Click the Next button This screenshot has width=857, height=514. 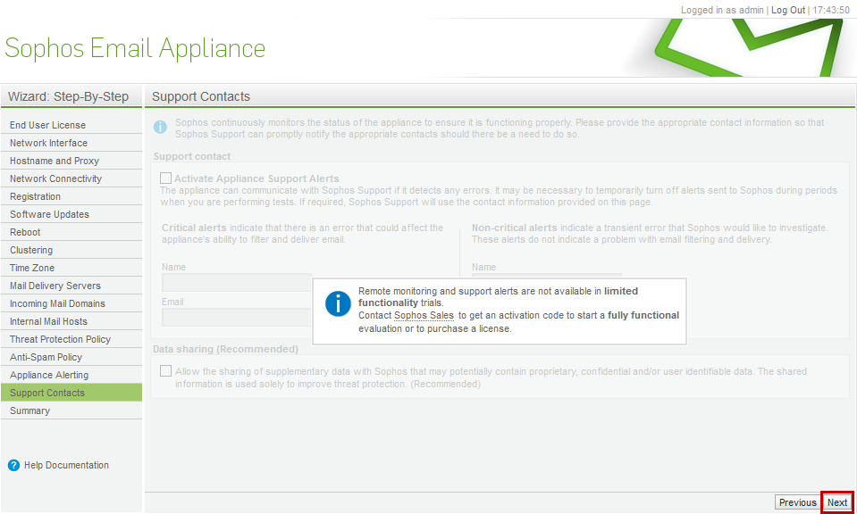pyautogui.click(x=836, y=502)
